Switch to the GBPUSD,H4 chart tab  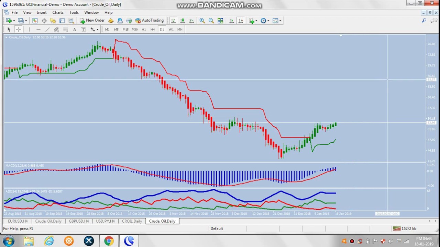tap(79, 221)
